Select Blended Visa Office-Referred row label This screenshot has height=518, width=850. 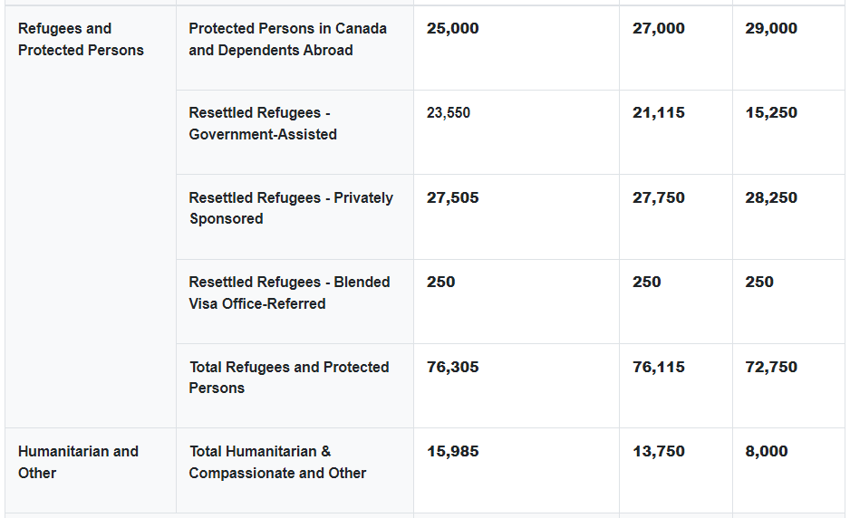289,293
